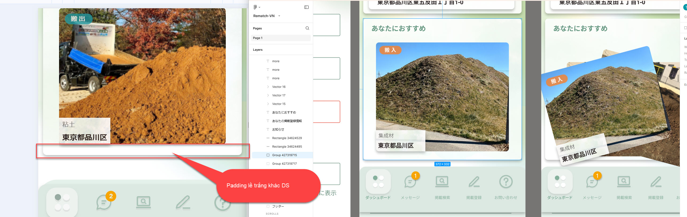
Task: Click the ダッシュボード icon in middle mockup
Action: click(378, 182)
